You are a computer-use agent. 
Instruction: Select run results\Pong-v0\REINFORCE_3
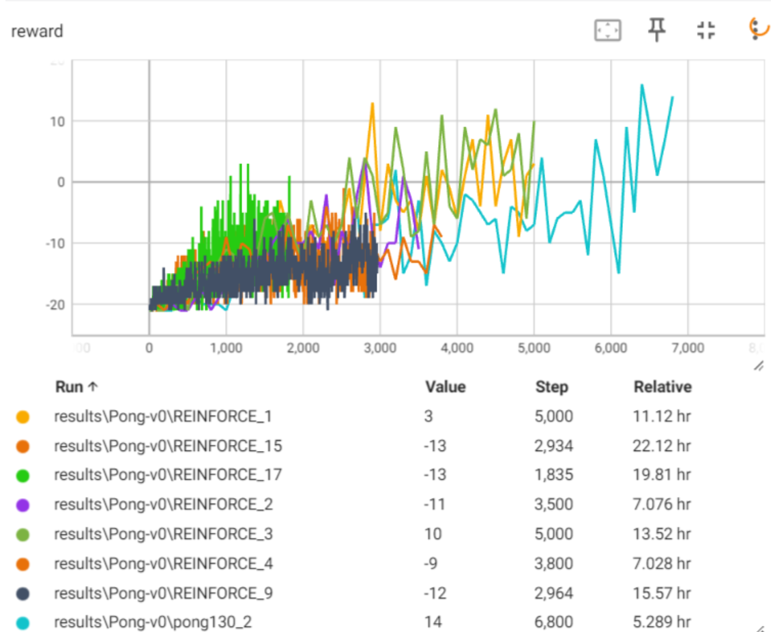coord(163,534)
